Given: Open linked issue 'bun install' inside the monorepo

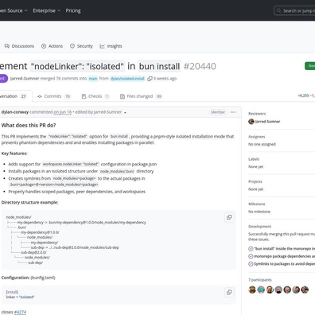Looking at the screenshot, I should click(x=284, y=249).
